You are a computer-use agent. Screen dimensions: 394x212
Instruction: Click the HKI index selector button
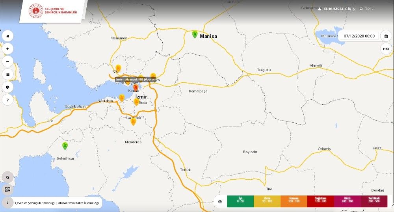pos(386,49)
